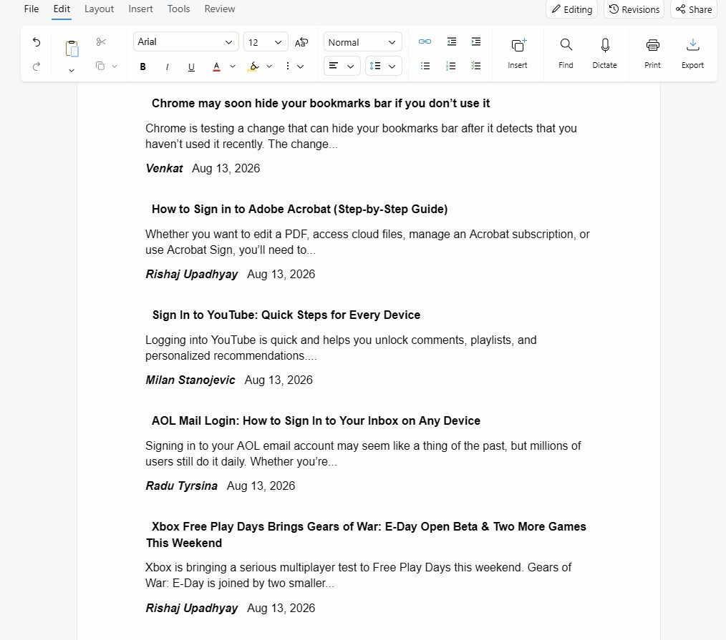This screenshot has width=726, height=640.
Task: Open the Normal paragraph style dropdown
Action: 362,42
